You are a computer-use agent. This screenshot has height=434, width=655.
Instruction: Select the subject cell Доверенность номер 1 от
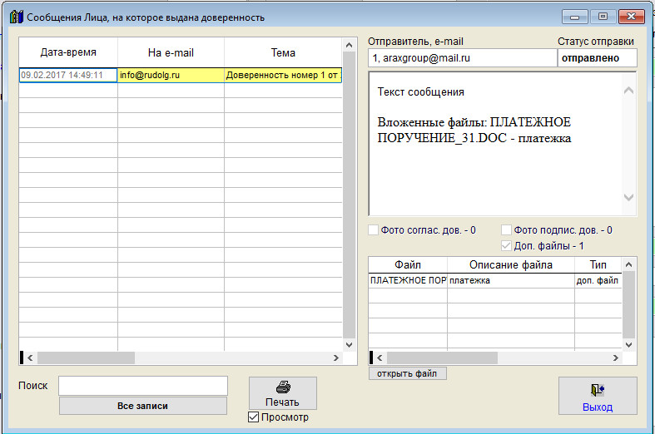(283, 75)
